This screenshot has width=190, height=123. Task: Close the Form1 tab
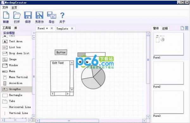click(52, 28)
